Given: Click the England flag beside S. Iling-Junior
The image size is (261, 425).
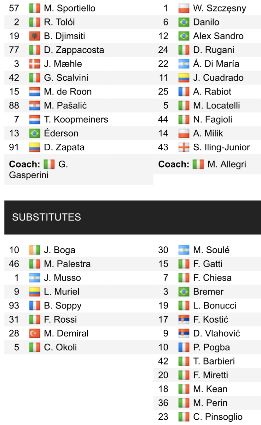Looking at the screenshot, I should coord(183,147).
